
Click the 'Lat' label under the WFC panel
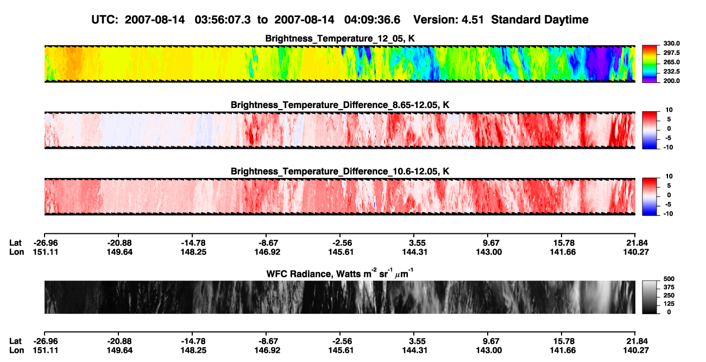coord(16,341)
